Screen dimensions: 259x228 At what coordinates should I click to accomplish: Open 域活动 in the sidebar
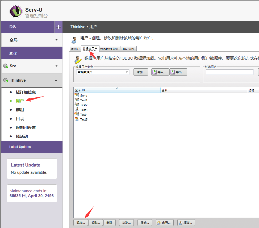[x=22, y=136]
